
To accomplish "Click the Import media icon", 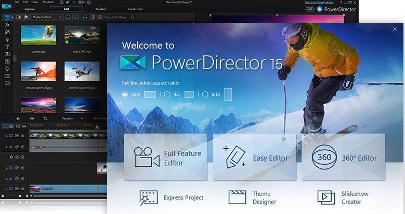I will (19, 17).
